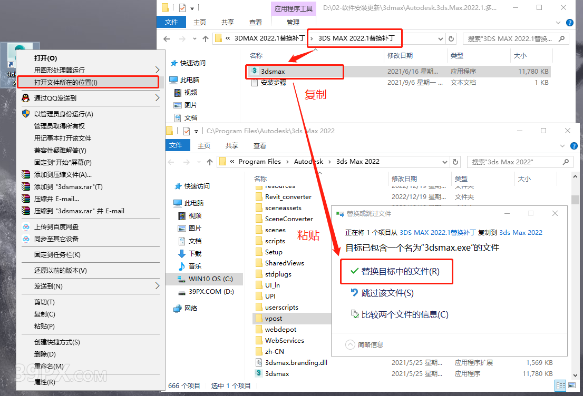Open 文件 tab in top Explorer window

click(x=171, y=22)
